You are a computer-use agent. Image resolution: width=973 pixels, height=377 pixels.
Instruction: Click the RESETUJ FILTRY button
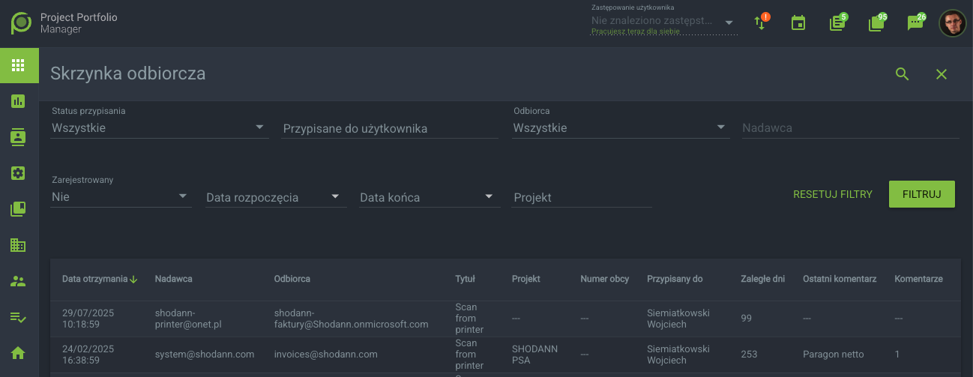tap(833, 194)
